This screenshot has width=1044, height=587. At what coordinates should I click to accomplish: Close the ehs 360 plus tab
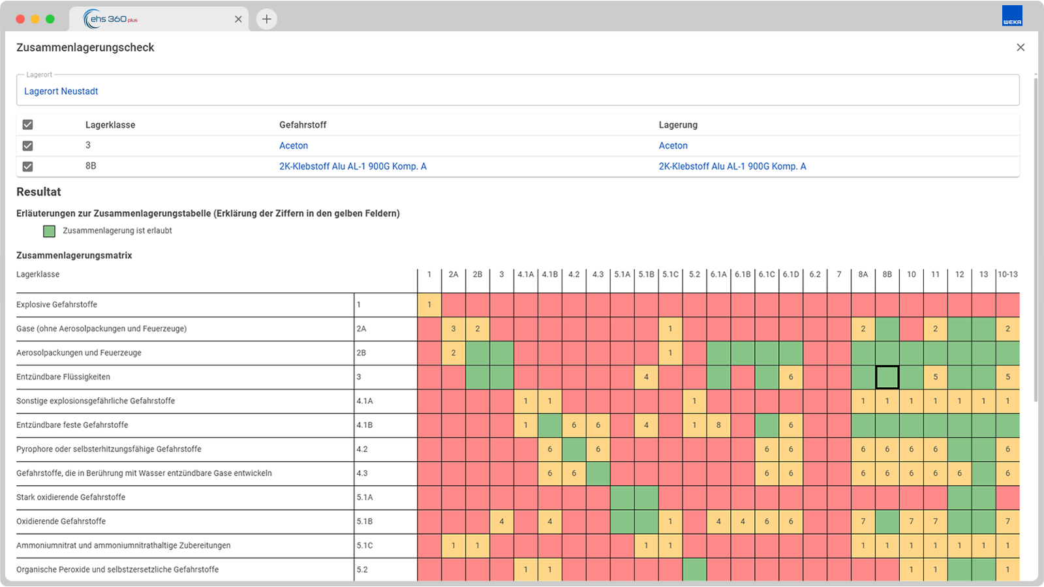pos(238,19)
